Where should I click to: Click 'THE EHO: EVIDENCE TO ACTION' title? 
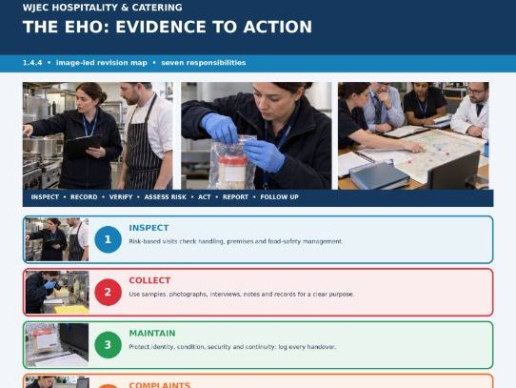[x=168, y=27]
